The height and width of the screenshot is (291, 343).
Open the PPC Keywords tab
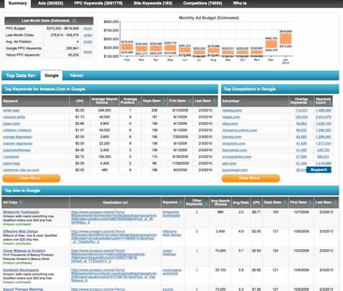pos(98,4)
